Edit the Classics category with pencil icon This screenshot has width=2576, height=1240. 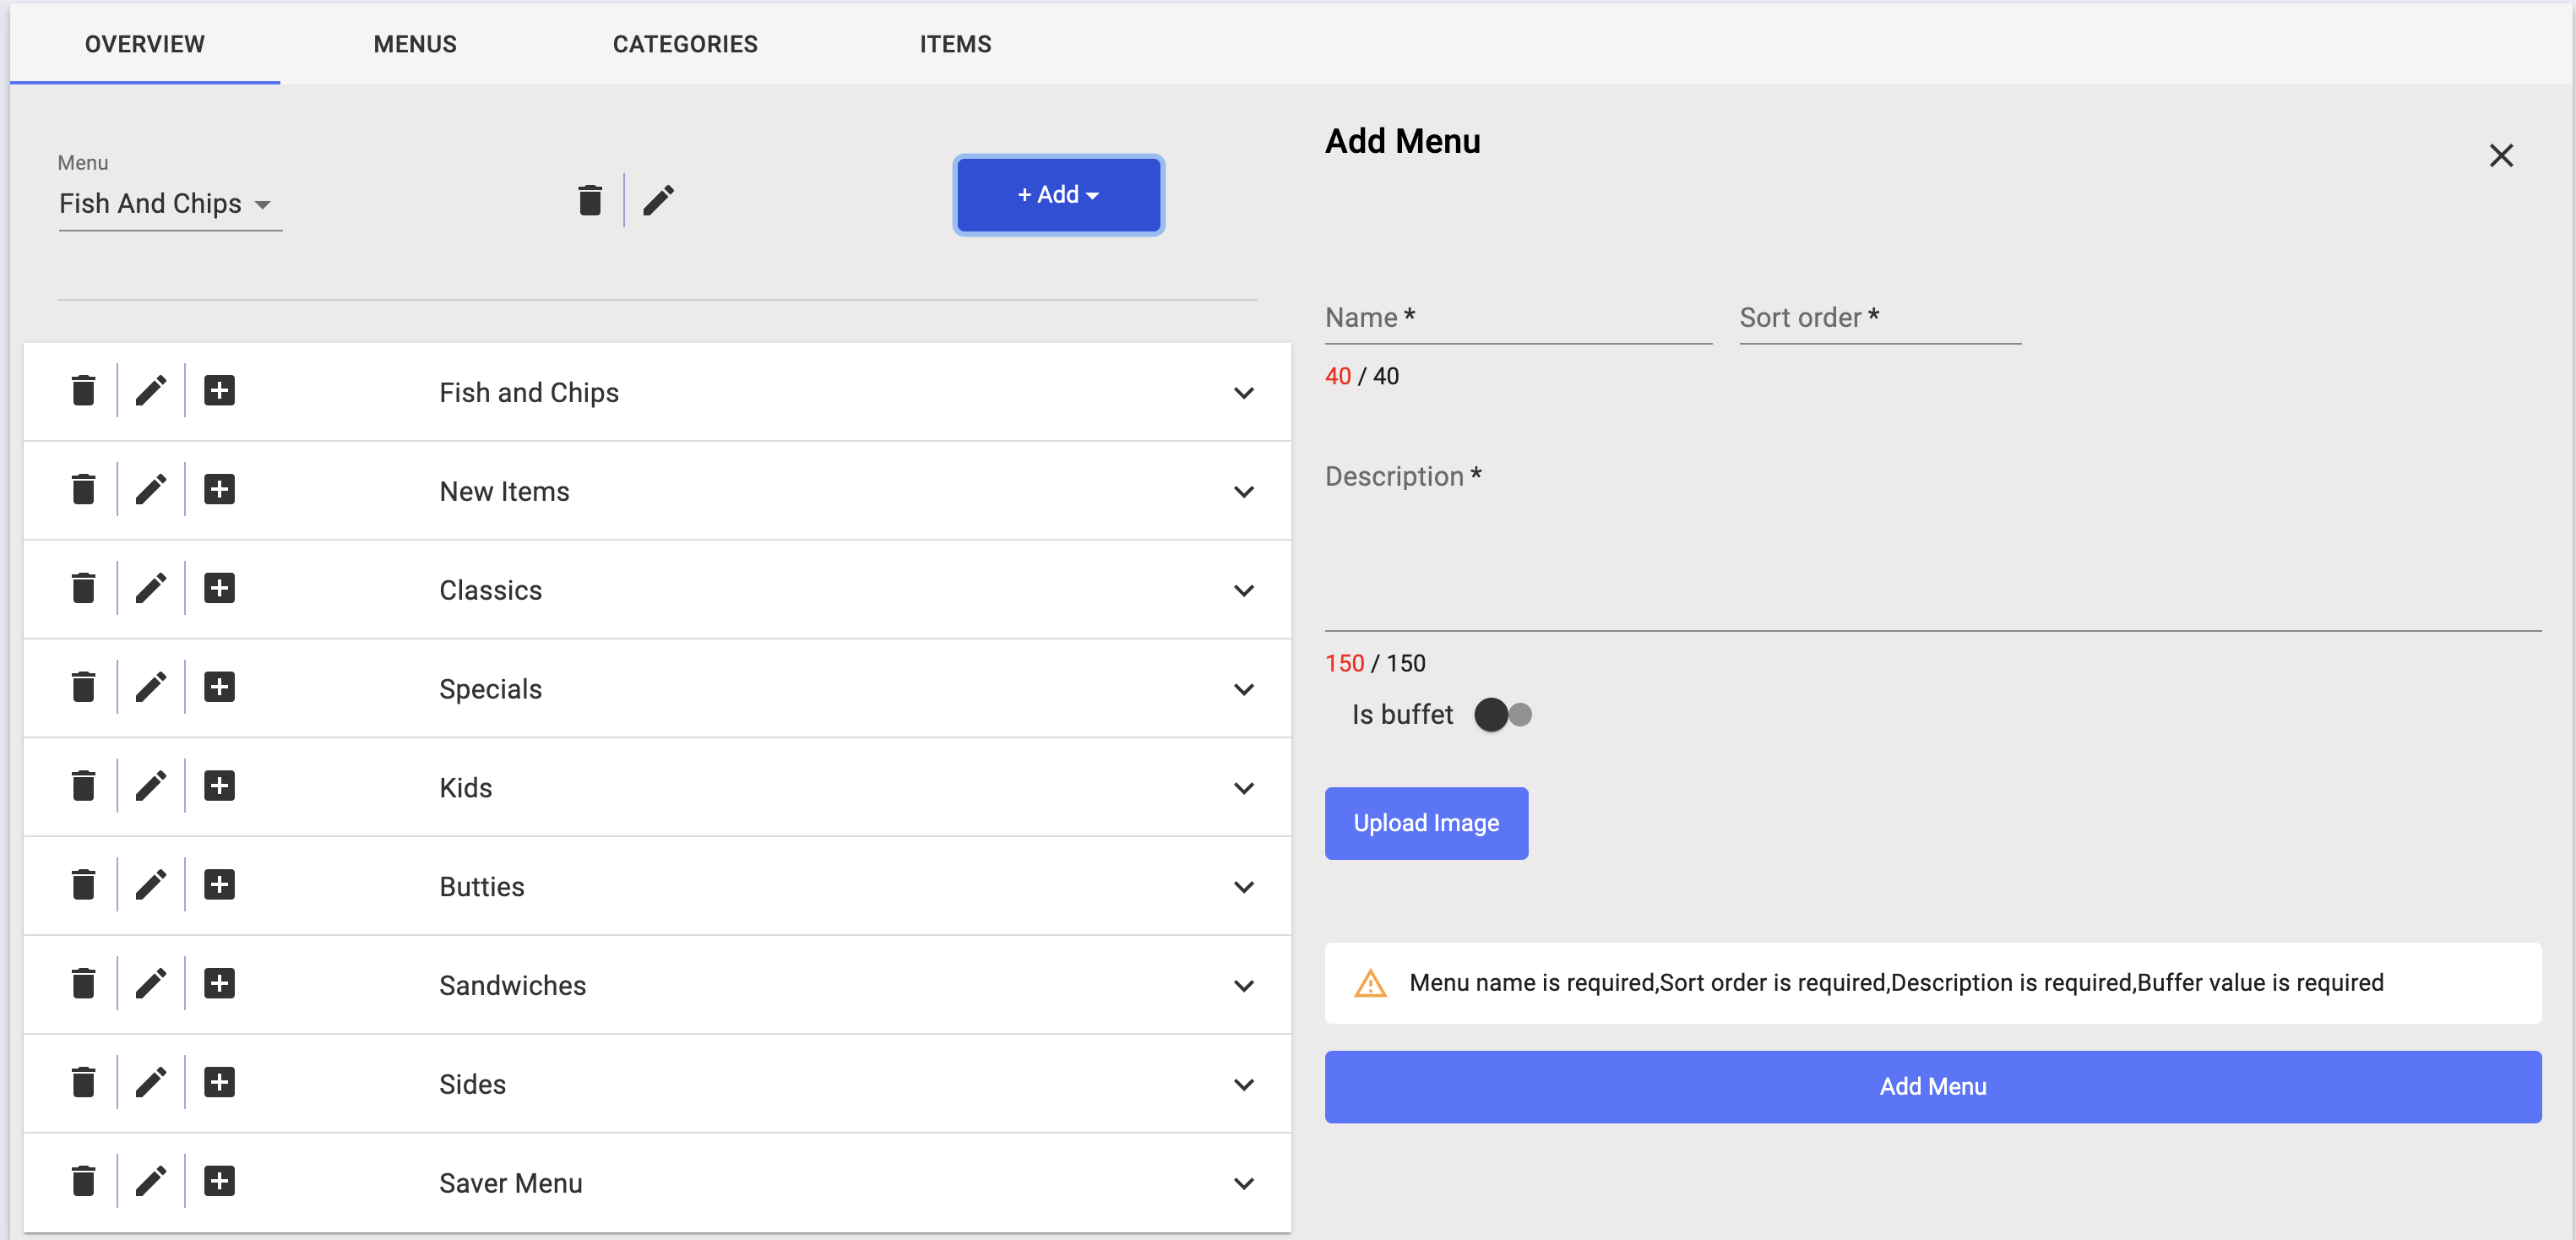click(x=151, y=589)
